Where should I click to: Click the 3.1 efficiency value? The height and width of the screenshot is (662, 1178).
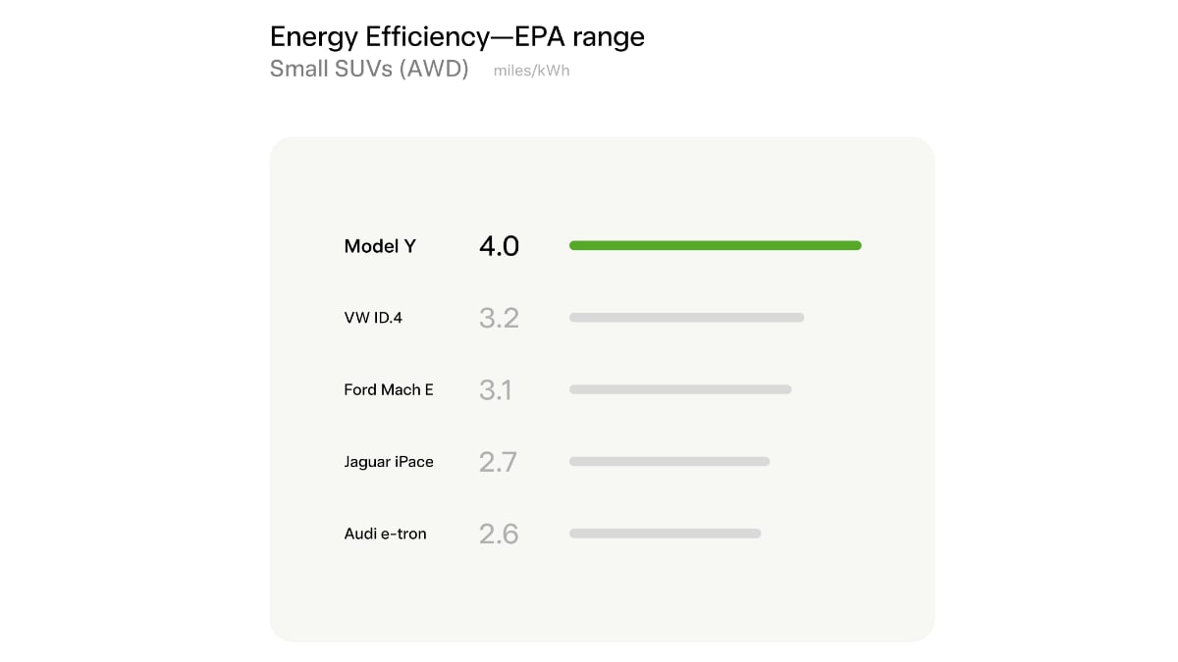click(496, 389)
